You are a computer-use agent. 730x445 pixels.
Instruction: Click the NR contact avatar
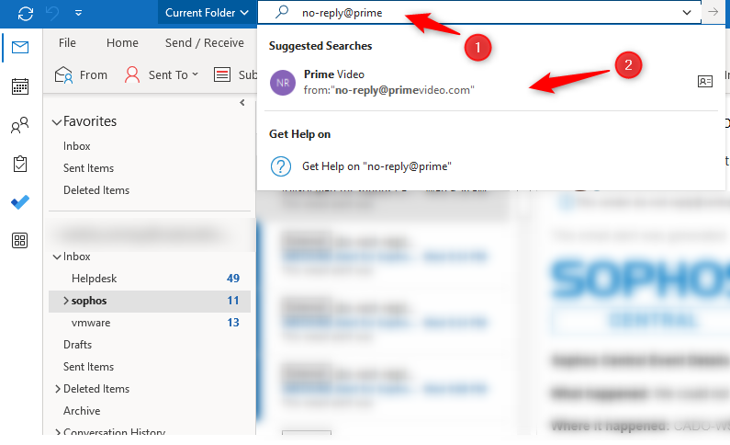pyautogui.click(x=283, y=83)
